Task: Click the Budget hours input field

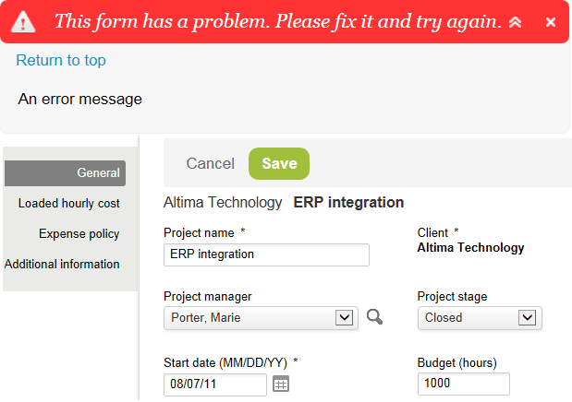Action: (x=464, y=384)
